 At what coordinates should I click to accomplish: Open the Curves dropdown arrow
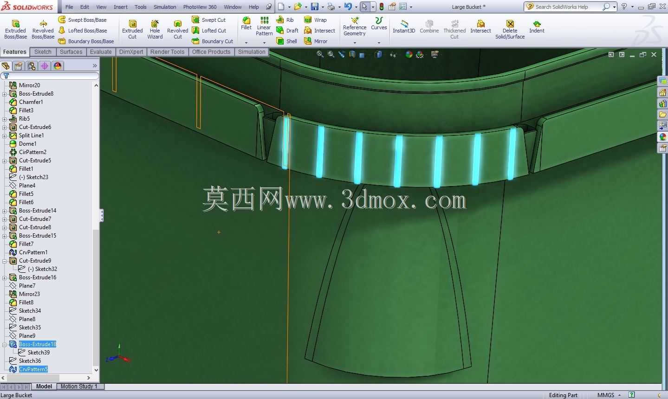coord(379,43)
